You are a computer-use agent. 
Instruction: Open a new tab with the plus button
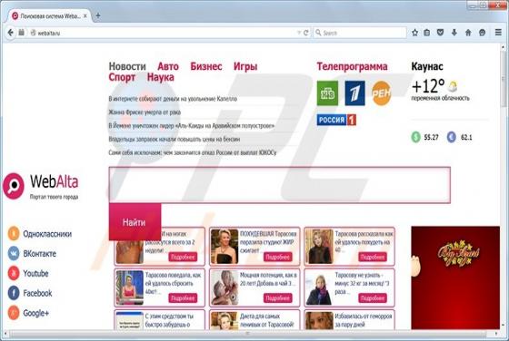pyautogui.click(x=98, y=15)
